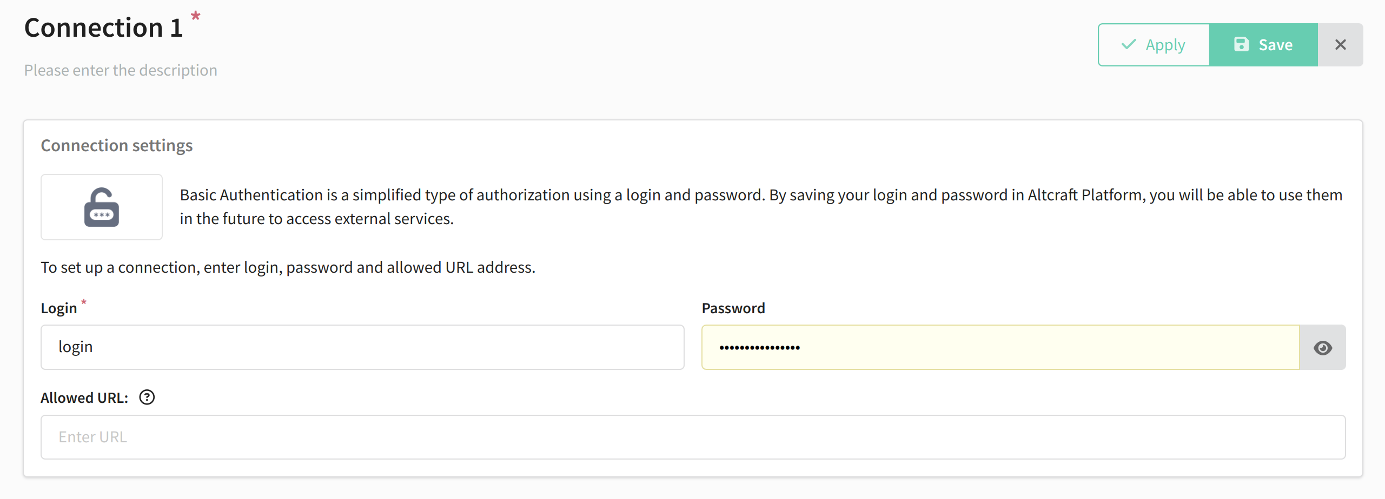
Task: Click the "To set up a connection" instruction text
Action: (x=288, y=267)
